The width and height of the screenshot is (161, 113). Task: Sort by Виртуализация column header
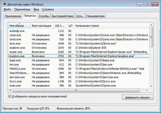coord(42,26)
